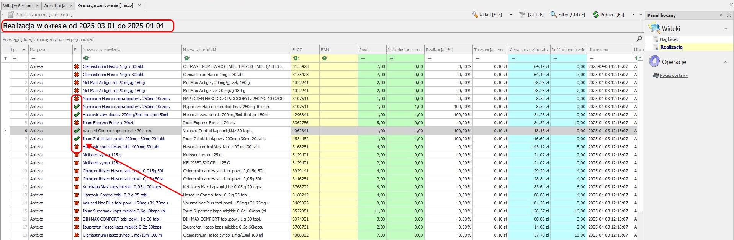The height and width of the screenshot is (240, 734).
Task: Click Pobierz [F5] refresh icon
Action: (595, 15)
